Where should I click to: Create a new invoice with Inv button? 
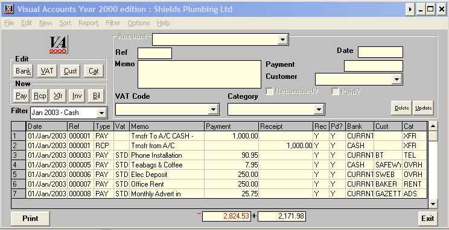(77, 96)
